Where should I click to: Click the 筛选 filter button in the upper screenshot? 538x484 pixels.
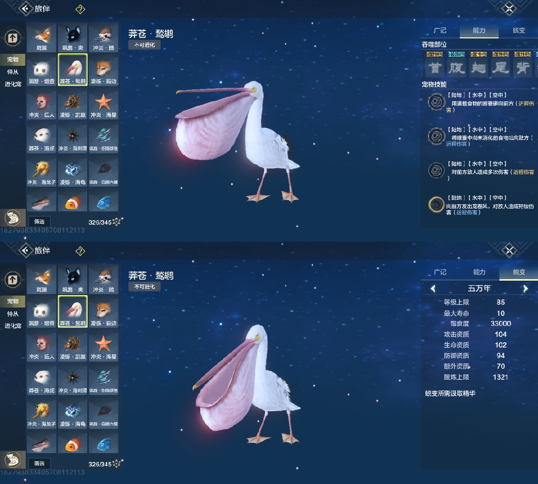coord(39,222)
